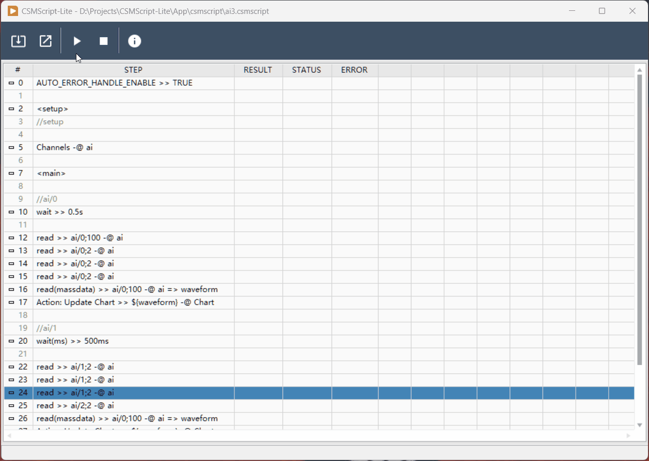Load a script file using the import icon

[x=18, y=41]
